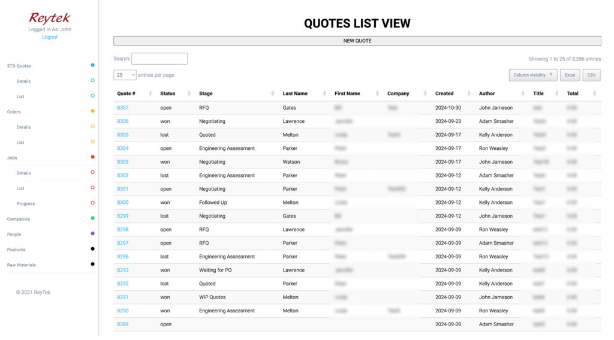Open quote 8292
The height and width of the screenshot is (340, 614).
coord(122,284)
